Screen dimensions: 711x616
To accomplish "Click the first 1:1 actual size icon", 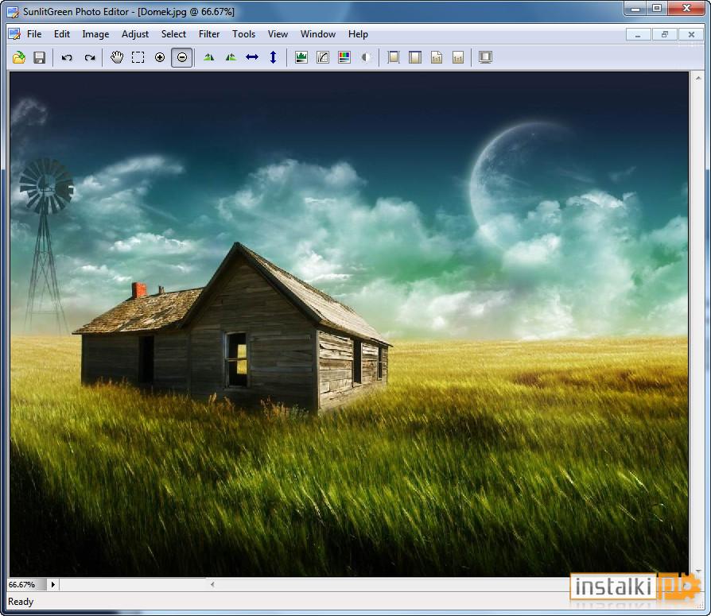I will [x=437, y=57].
